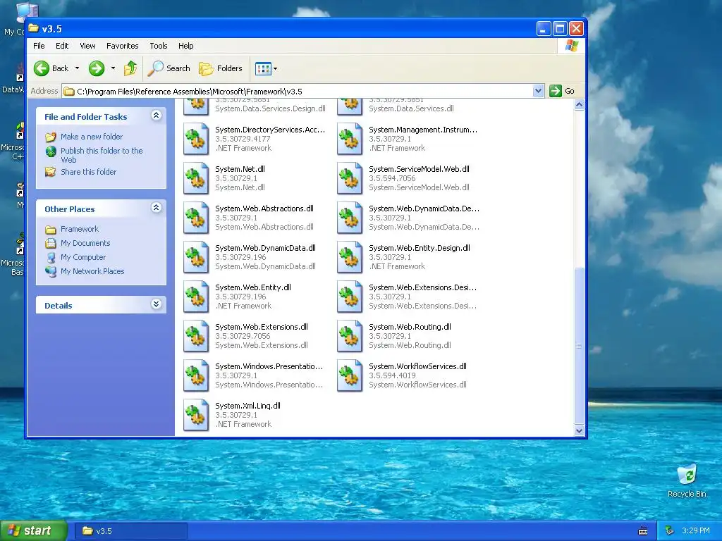Open My Documents from Other Places
The width and height of the screenshot is (722, 541).
click(85, 243)
